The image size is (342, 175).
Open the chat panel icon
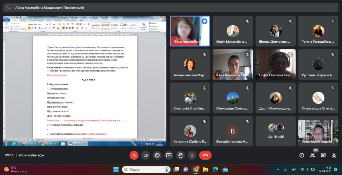pos(323,155)
